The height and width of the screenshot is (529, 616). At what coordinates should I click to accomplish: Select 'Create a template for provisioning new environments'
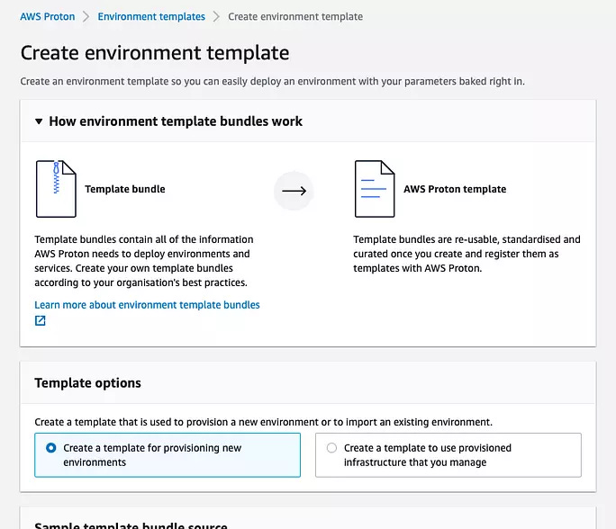pyautogui.click(x=168, y=455)
